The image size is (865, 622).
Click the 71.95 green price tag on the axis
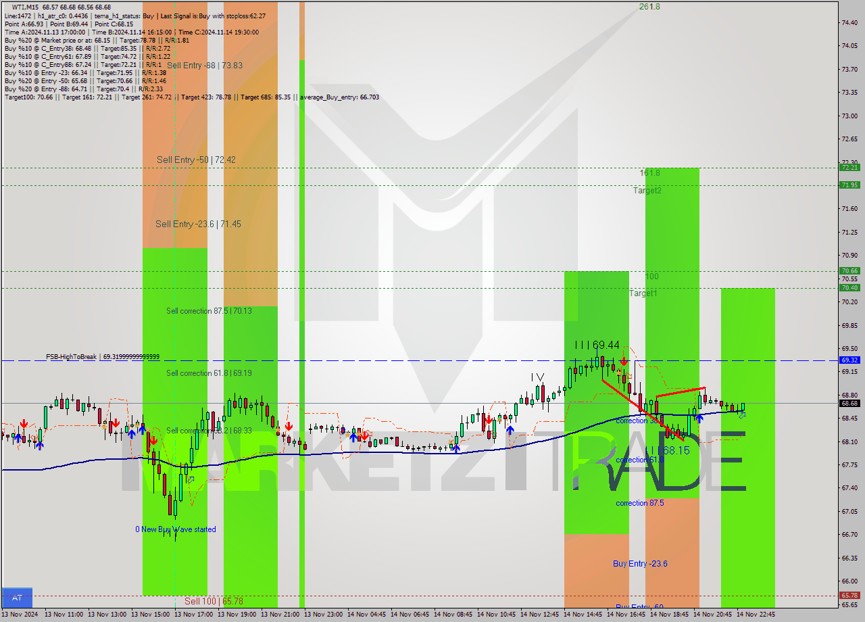[x=849, y=185]
